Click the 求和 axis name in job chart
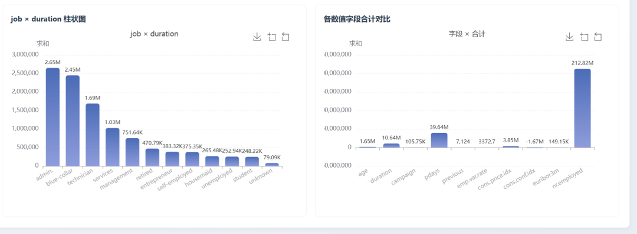 tap(42, 44)
